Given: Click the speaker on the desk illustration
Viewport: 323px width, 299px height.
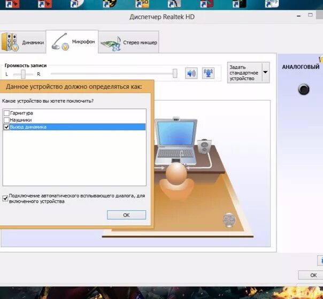Looking at the screenshot, I should click(204, 147).
